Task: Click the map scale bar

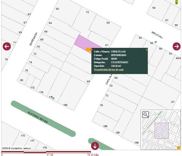Action: click(x=46, y=152)
